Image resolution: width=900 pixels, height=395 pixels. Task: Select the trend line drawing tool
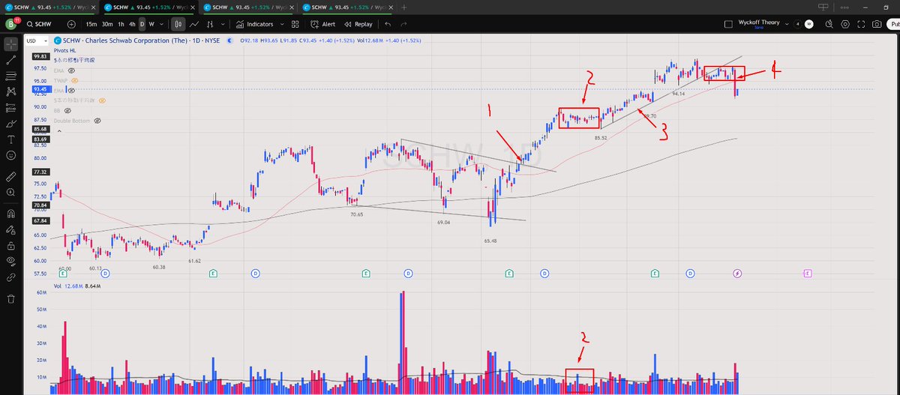[x=11, y=58]
